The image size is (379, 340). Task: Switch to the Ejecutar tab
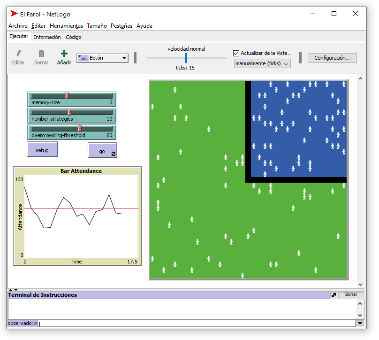19,37
